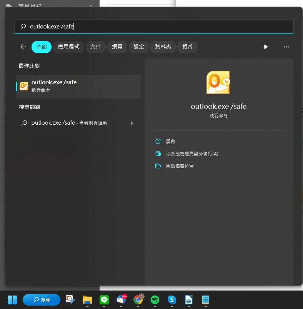
Task: Click 開啟 to open the command
Action: (171, 142)
